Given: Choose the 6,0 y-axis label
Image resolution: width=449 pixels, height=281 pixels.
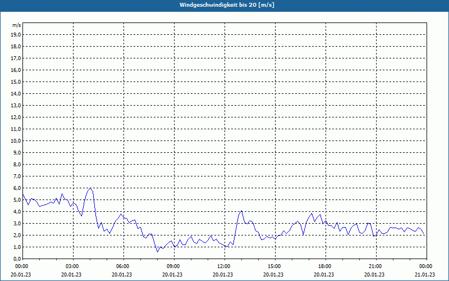Looking at the screenshot, I should pyautogui.click(x=17, y=188).
